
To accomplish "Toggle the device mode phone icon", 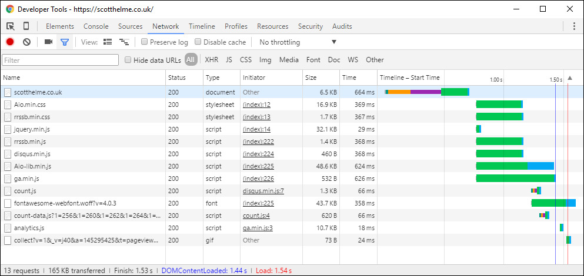I will 26,26.
